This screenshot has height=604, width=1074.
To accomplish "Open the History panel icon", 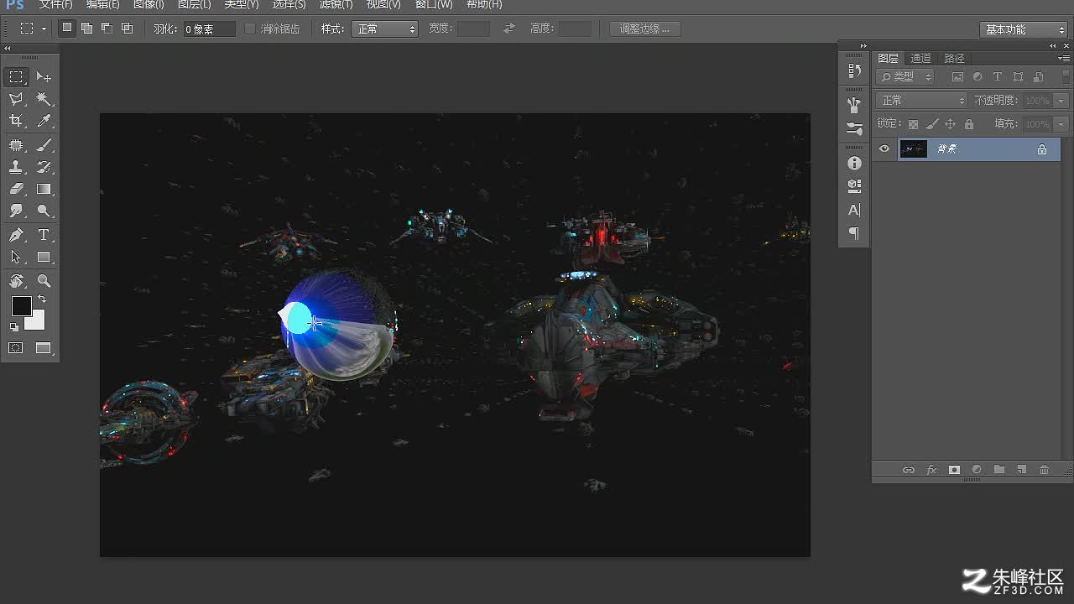I will [x=854, y=70].
